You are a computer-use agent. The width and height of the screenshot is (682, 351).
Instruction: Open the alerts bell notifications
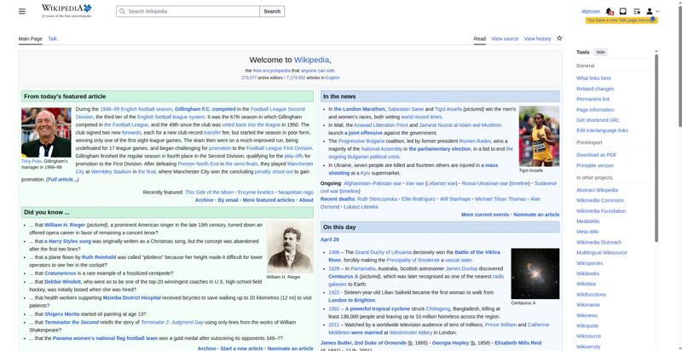point(610,11)
